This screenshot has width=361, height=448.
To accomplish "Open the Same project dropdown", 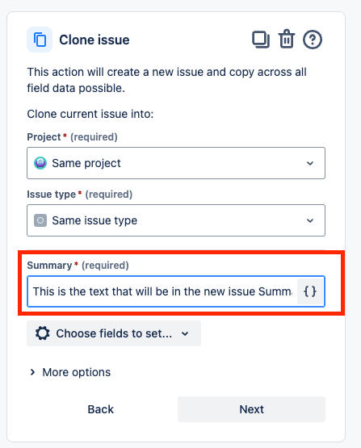I will [176, 163].
